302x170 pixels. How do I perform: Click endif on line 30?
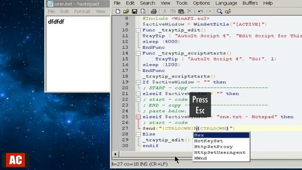pyautogui.click(x=151, y=146)
